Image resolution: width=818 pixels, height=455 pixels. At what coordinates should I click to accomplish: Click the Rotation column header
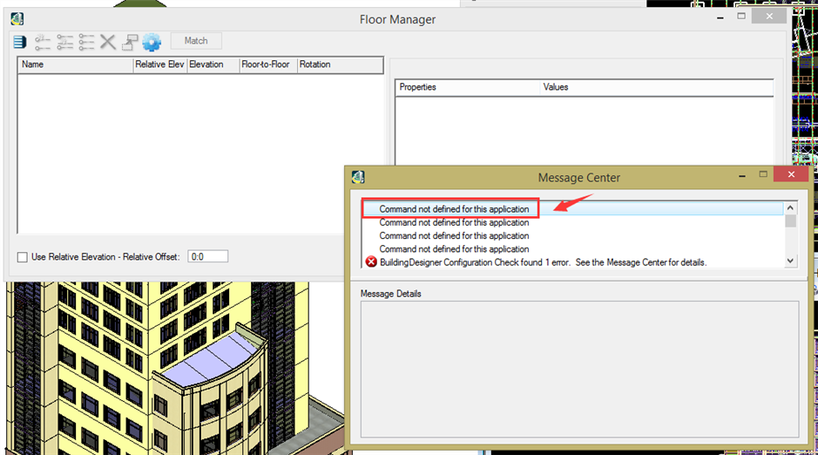(x=340, y=65)
